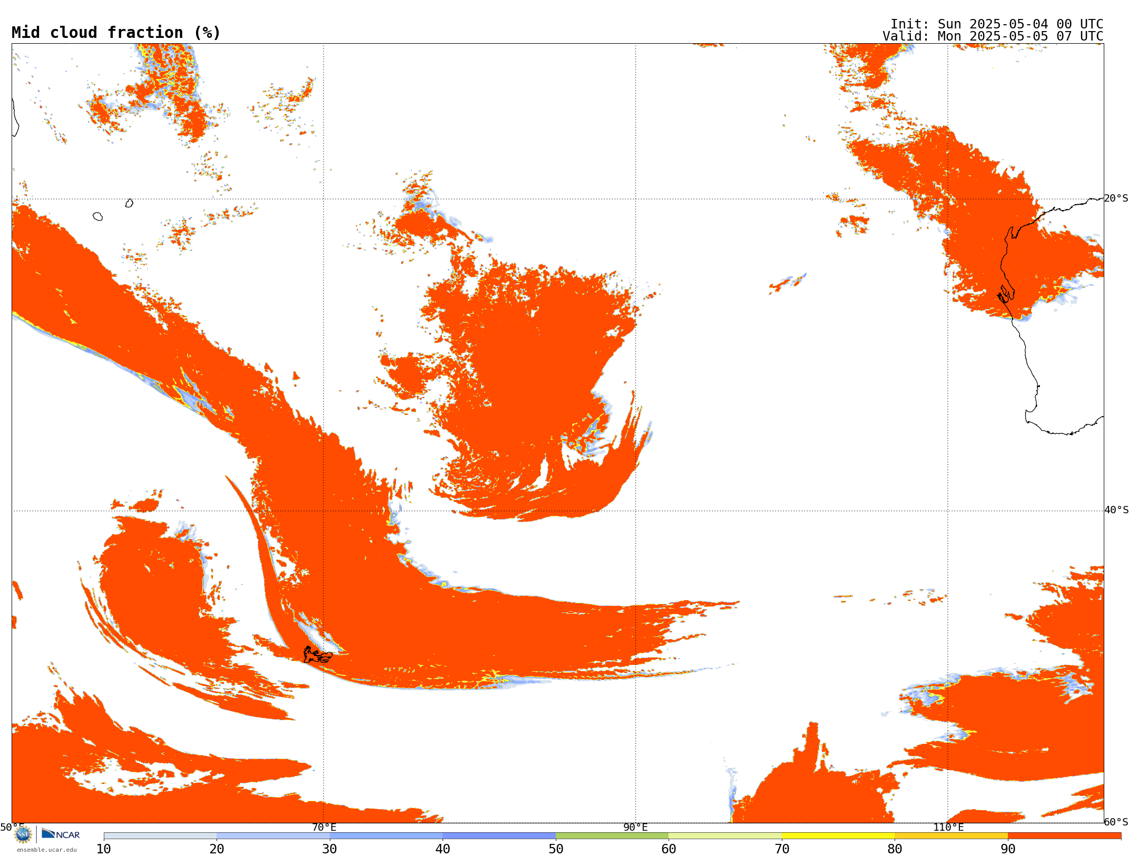This screenshot has height=856, width=1138.
Task: Click the 80–90 amber colorbar segment
Action: click(x=951, y=836)
